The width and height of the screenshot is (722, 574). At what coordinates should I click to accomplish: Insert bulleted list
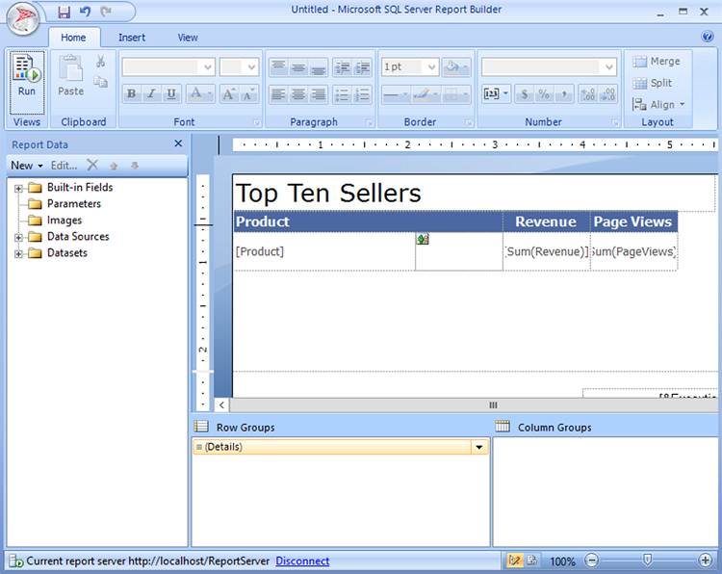click(x=342, y=94)
